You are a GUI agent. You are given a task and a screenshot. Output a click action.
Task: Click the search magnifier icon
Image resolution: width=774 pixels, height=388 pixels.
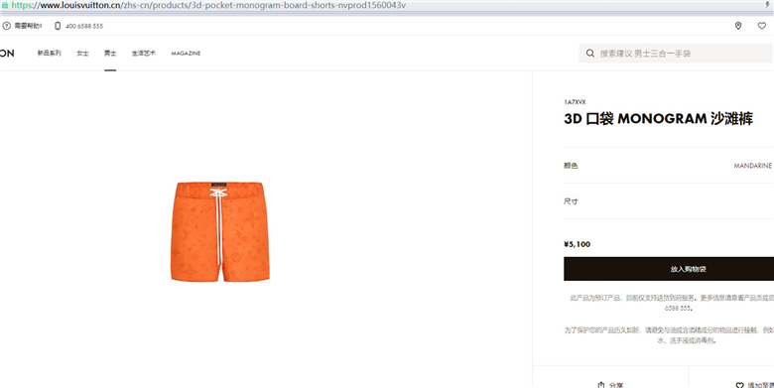point(589,54)
